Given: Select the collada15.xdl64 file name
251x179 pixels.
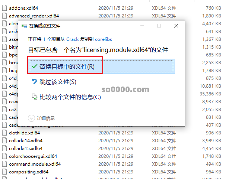Looking at the screenshot, I should coord(26,148).
